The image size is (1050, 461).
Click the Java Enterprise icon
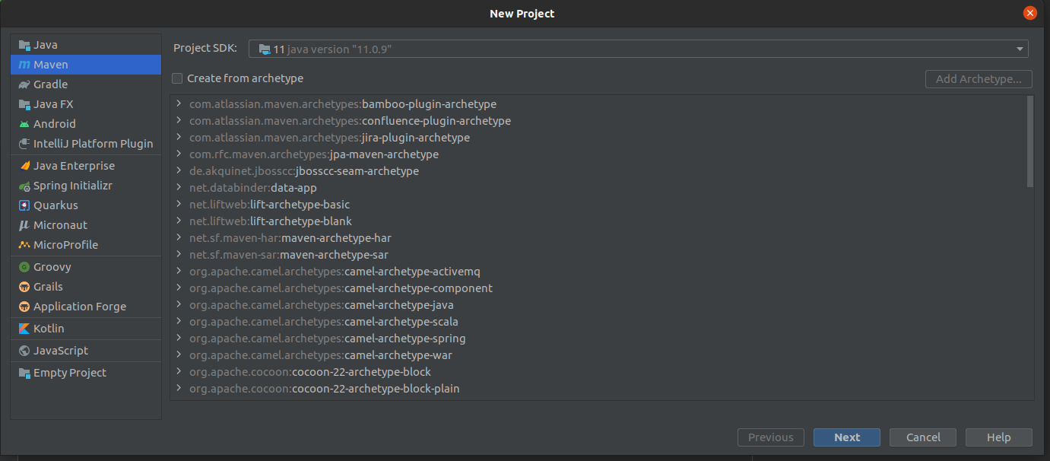coord(24,166)
